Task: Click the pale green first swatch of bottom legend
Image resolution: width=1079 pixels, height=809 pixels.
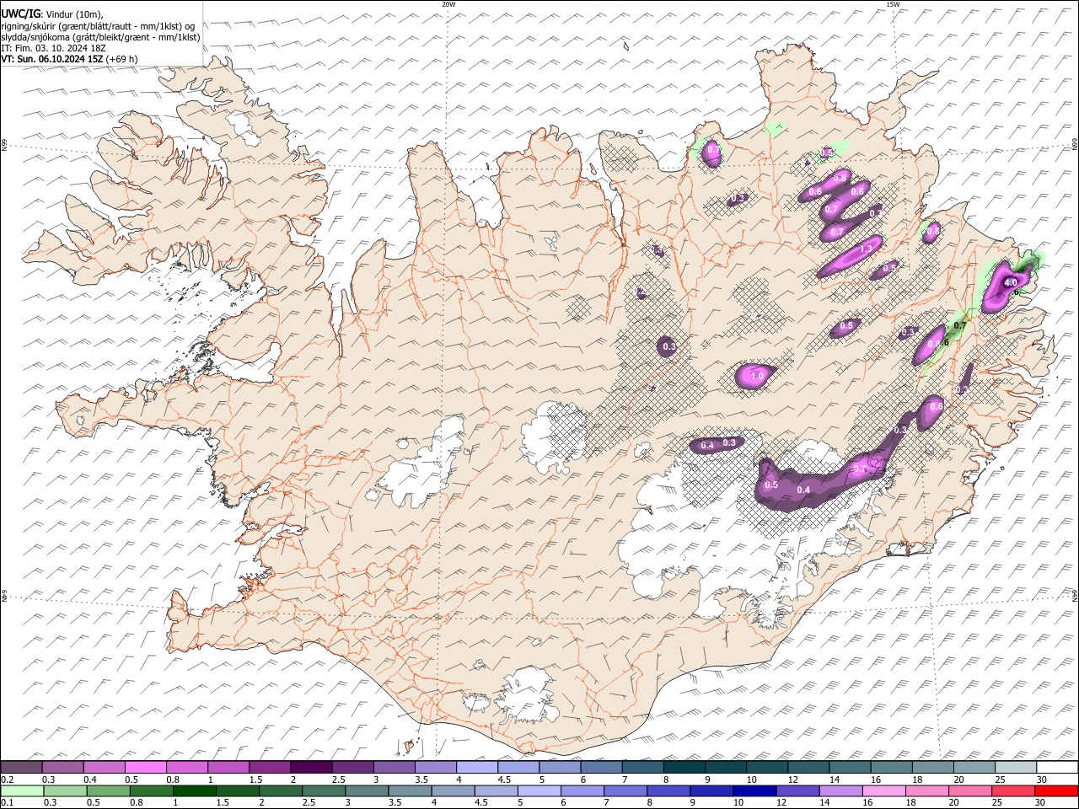Action: [22, 791]
